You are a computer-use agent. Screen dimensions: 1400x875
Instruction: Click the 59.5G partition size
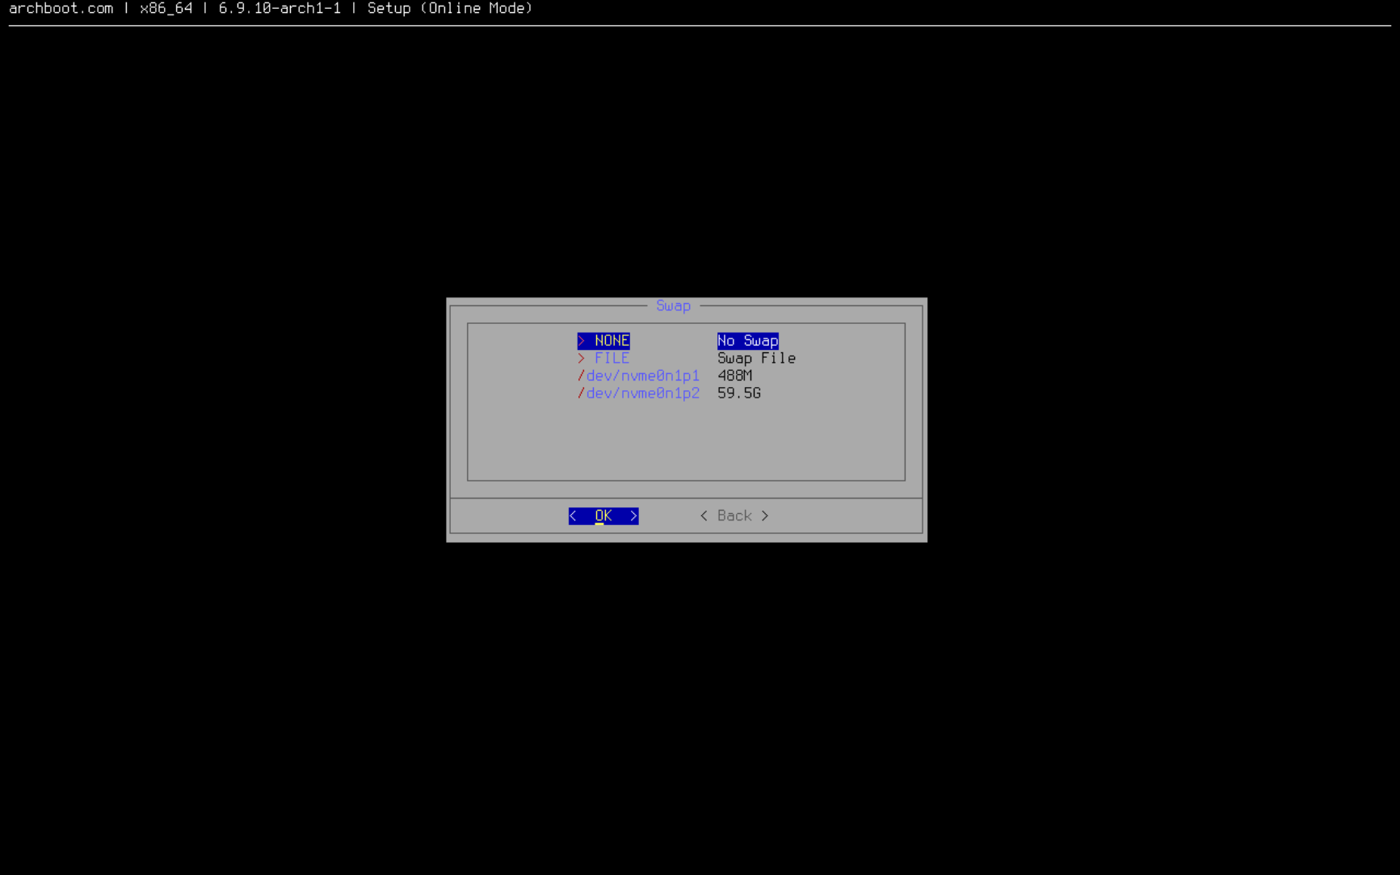pos(739,393)
